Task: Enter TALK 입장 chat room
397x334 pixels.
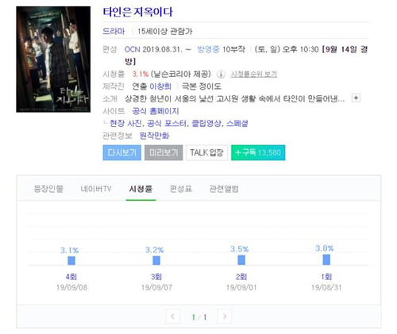Action: coord(206,152)
